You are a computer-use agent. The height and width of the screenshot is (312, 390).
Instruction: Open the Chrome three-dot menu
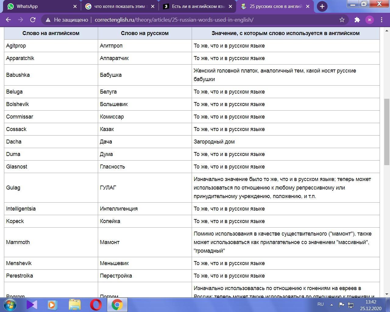pos(381,20)
